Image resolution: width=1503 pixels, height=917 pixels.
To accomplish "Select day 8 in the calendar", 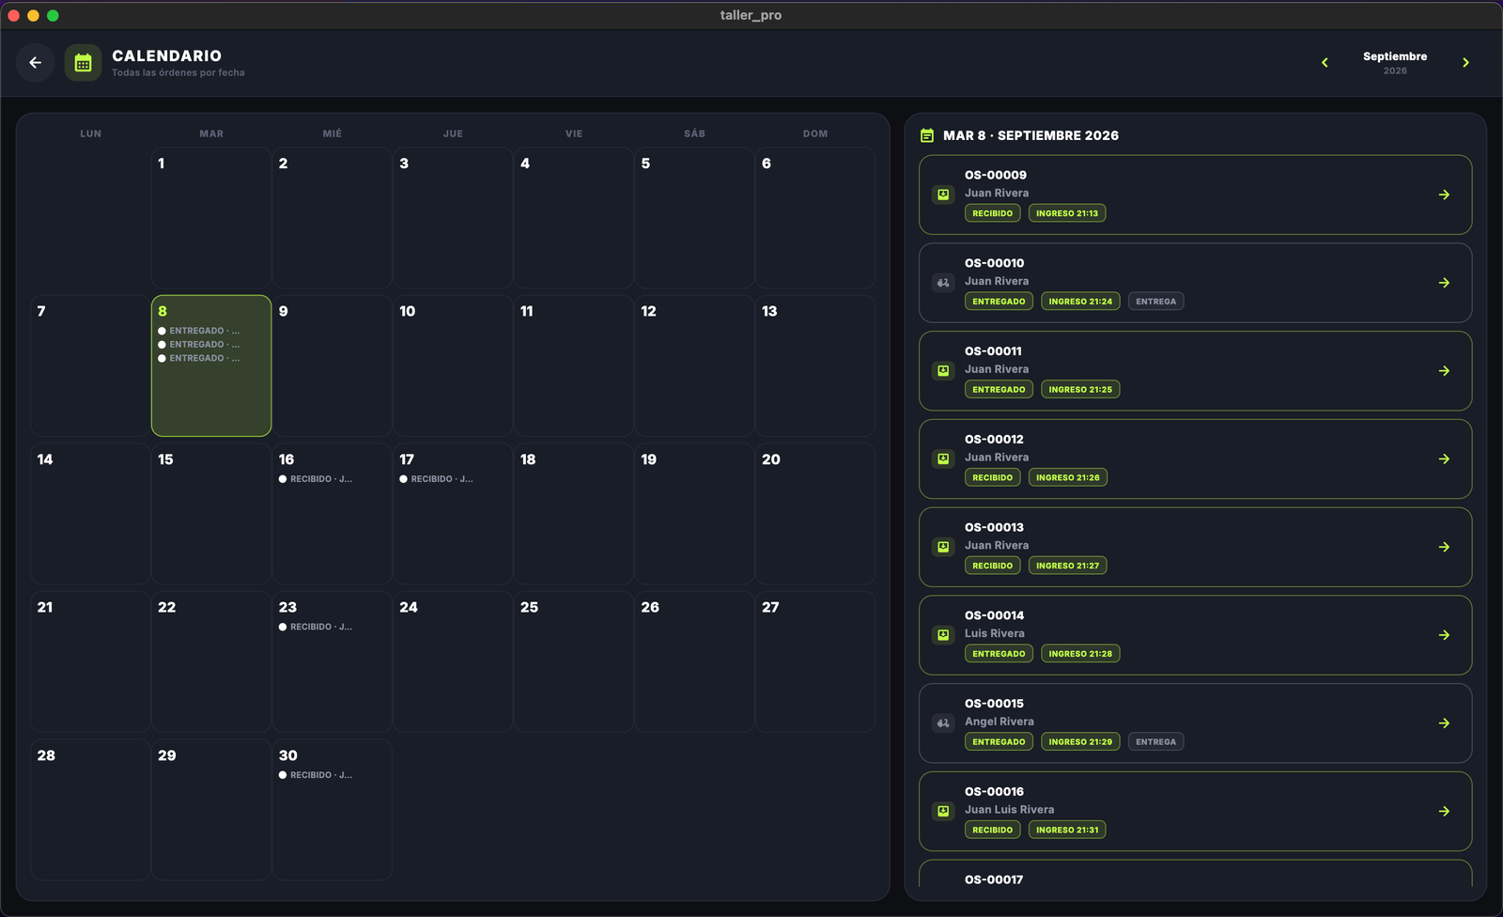I will pyautogui.click(x=211, y=366).
